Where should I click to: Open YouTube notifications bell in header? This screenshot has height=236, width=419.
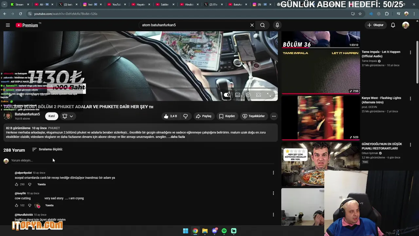click(x=393, y=25)
